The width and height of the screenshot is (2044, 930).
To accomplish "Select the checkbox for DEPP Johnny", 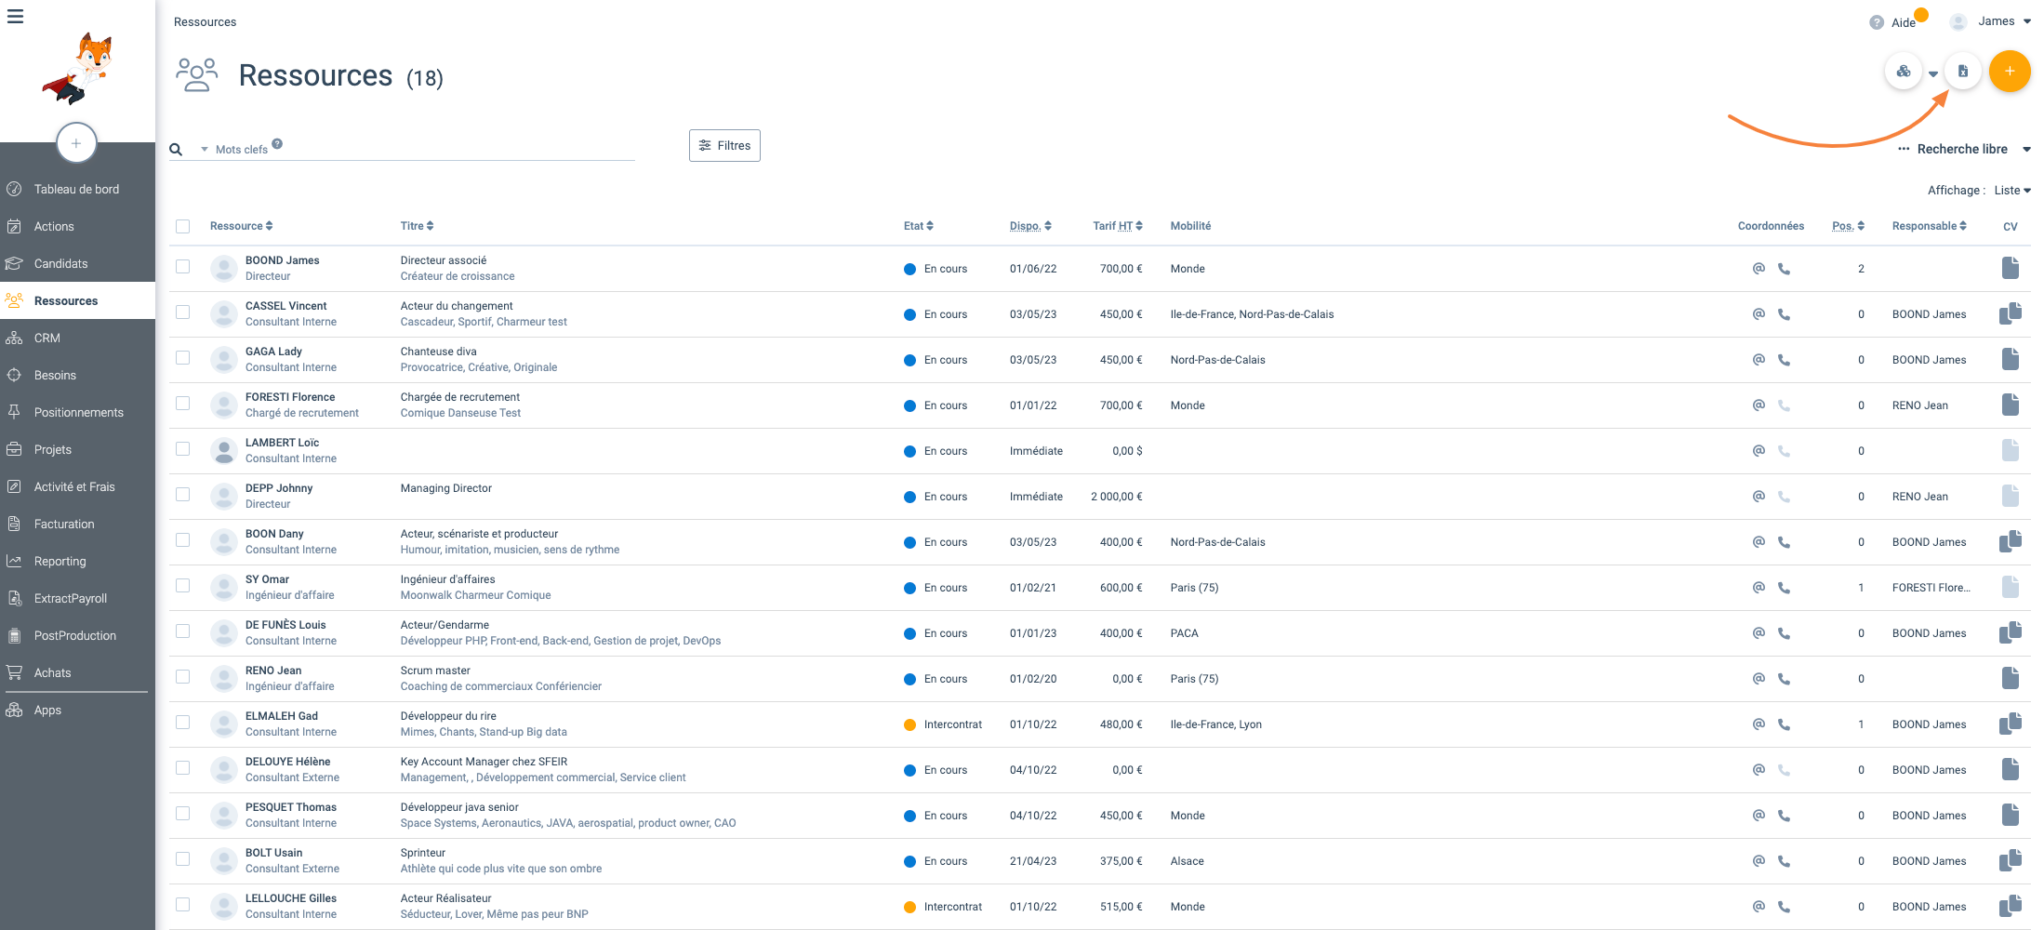I will click(x=183, y=495).
